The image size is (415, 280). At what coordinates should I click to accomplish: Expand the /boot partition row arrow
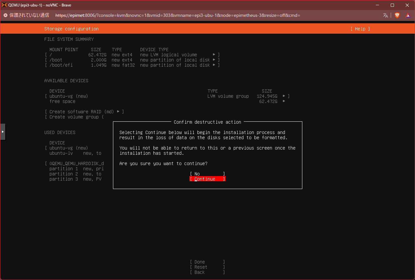tap(214, 60)
